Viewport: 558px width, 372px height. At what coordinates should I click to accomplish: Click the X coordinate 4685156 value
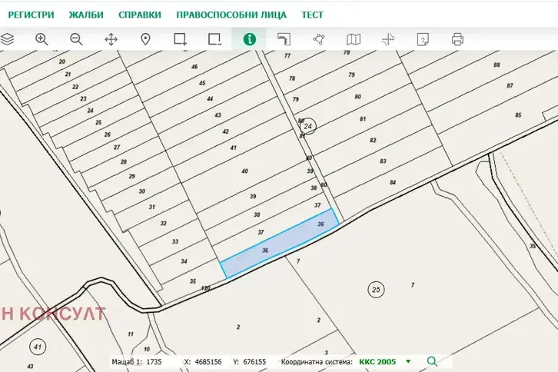click(208, 362)
